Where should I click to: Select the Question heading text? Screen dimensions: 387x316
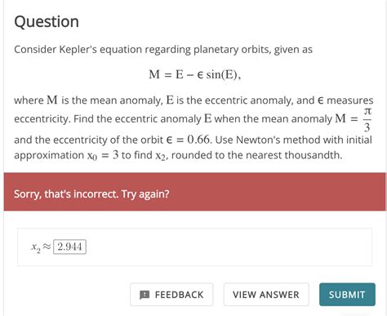coord(47,21)
